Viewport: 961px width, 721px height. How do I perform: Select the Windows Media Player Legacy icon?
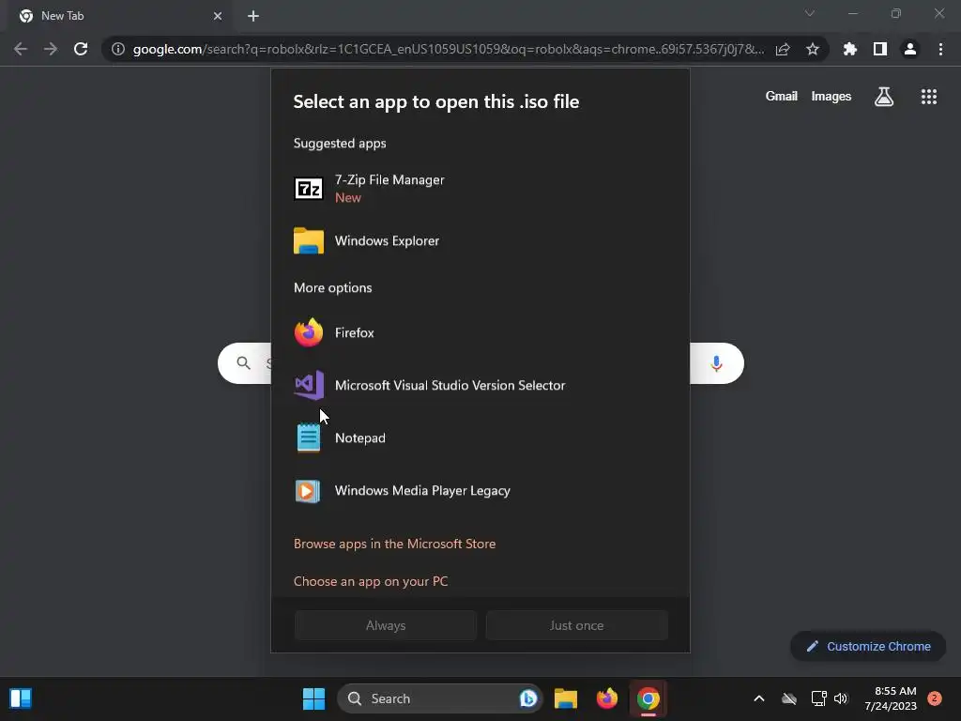click(308, 490)
